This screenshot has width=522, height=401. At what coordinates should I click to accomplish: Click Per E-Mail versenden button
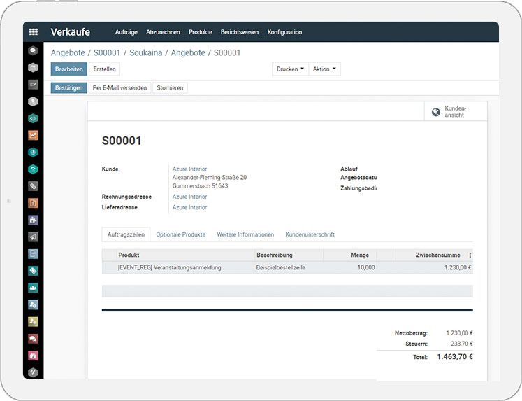(x=120, y=88)
